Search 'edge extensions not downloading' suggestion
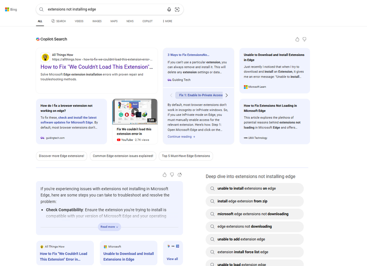 pyautogui.click(x=254, y=227)
